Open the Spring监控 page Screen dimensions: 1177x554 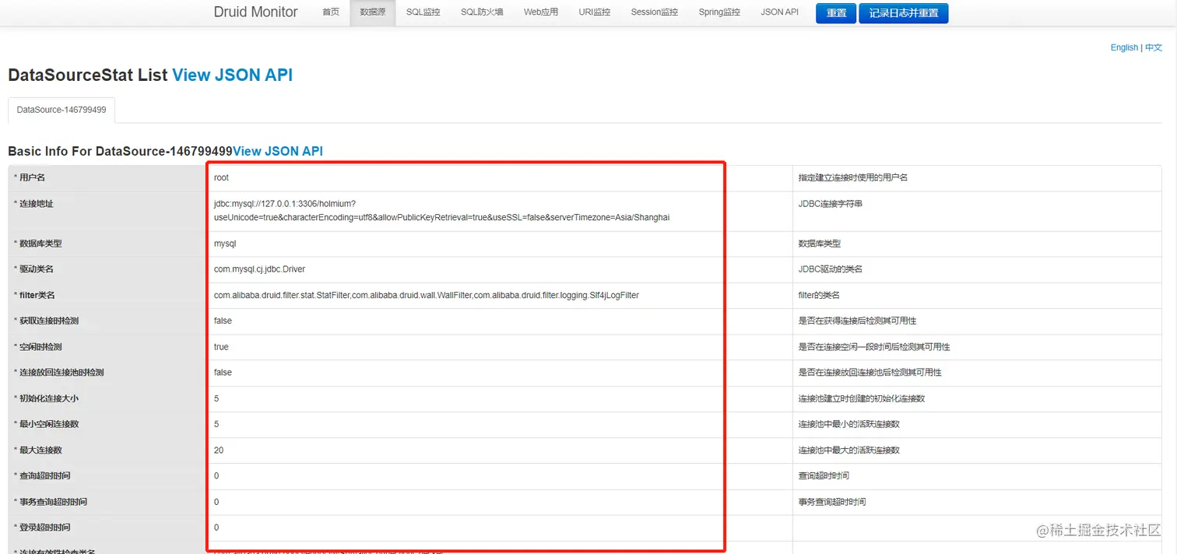719,12
